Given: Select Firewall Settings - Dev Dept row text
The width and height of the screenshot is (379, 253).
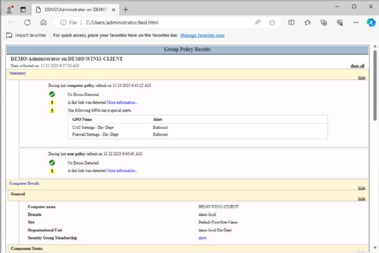Looking at the screenshot, I should (95, 135).
